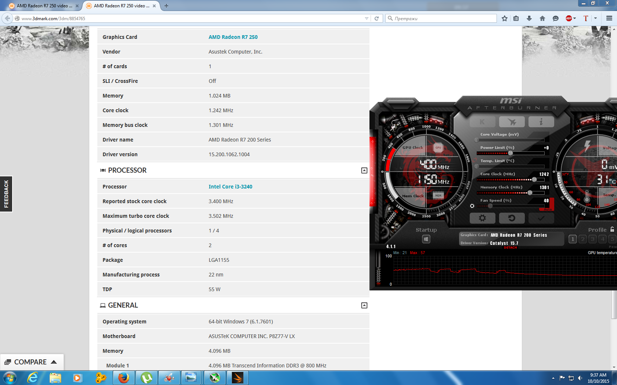Open the Kombustor 'K' button
This screenshot has height=385, width=617.
click(482, 122)
